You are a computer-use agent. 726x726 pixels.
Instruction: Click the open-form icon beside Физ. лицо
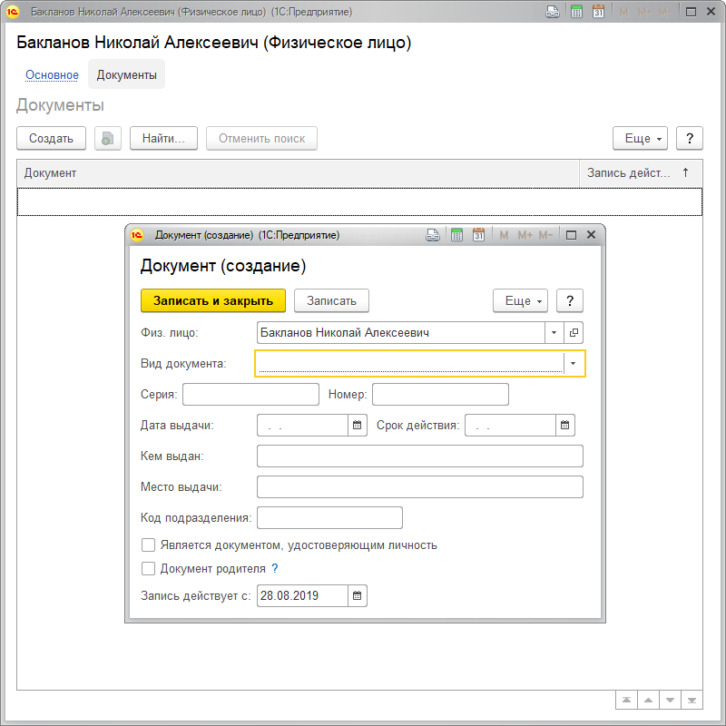pyautogui.click(x=573, y=333)
